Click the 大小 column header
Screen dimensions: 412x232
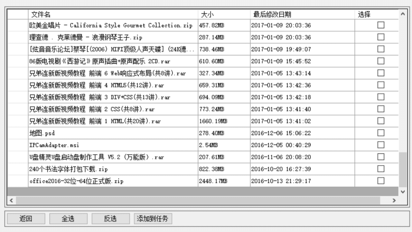[224, 14]
